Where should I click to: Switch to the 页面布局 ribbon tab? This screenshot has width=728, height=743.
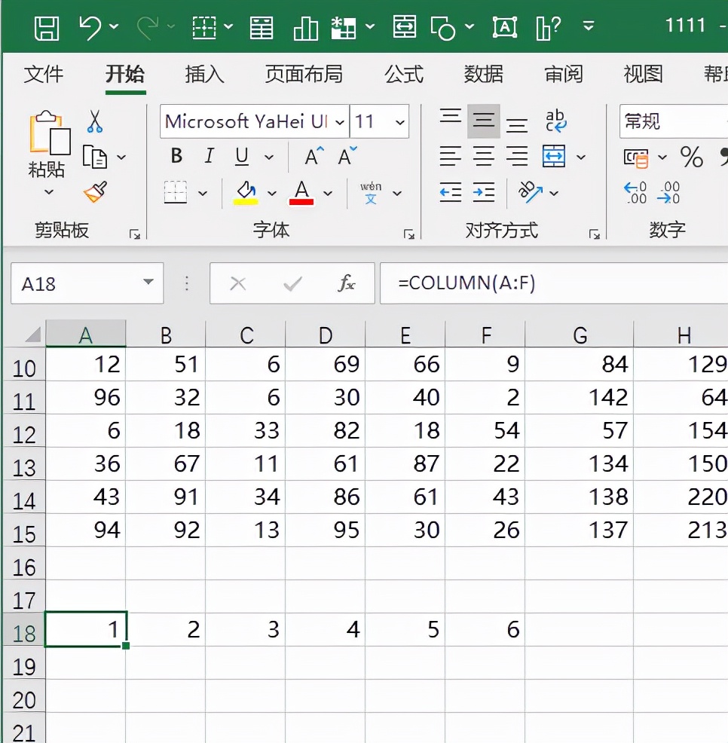coord(304,75)
